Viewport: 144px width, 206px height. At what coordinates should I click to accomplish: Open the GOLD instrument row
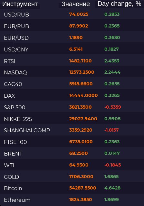[x=72, y=177]
